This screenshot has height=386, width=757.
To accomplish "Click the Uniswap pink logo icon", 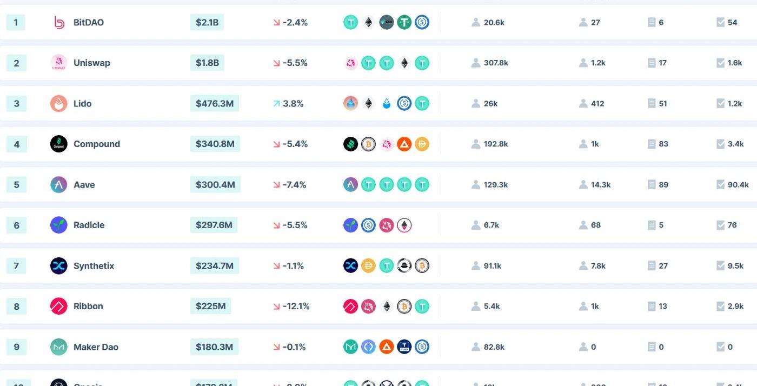I will (x=59, y=63).
